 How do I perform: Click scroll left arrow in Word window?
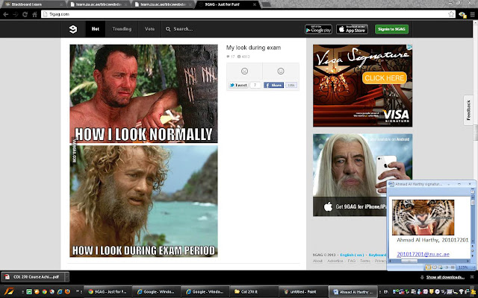pos(390,261)
